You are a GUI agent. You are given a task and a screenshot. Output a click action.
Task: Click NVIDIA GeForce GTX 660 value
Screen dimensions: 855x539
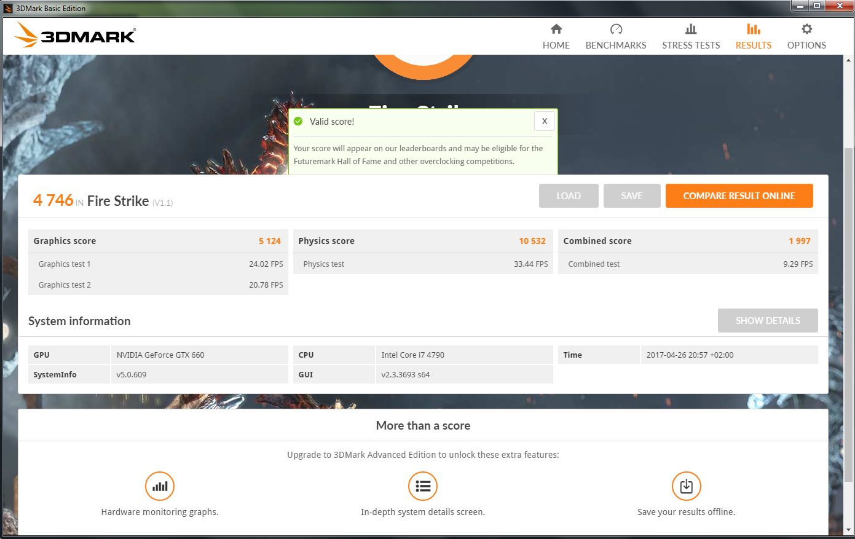click(160, 355)
